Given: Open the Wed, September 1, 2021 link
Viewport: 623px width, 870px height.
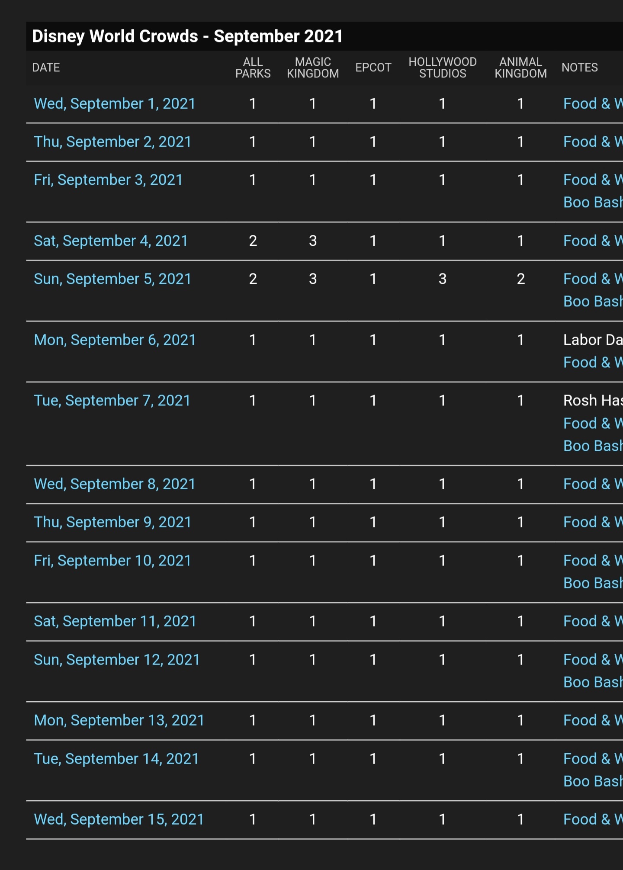Looking at the screenshot, I should coord(115,104).
